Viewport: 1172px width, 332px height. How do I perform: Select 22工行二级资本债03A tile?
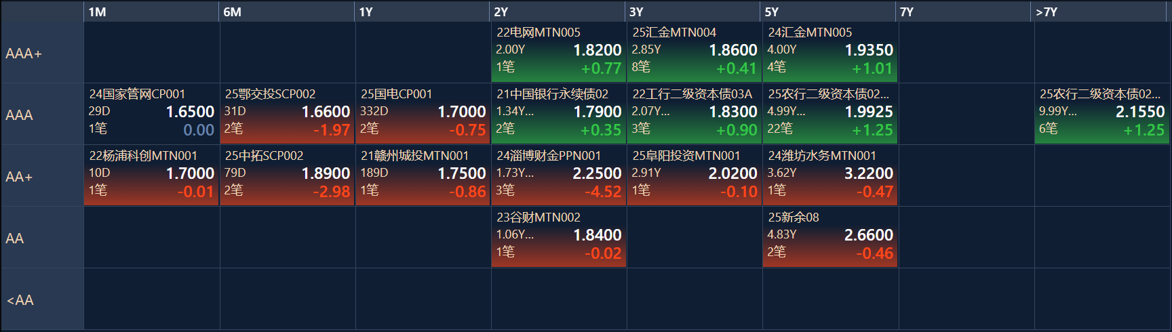694,113
